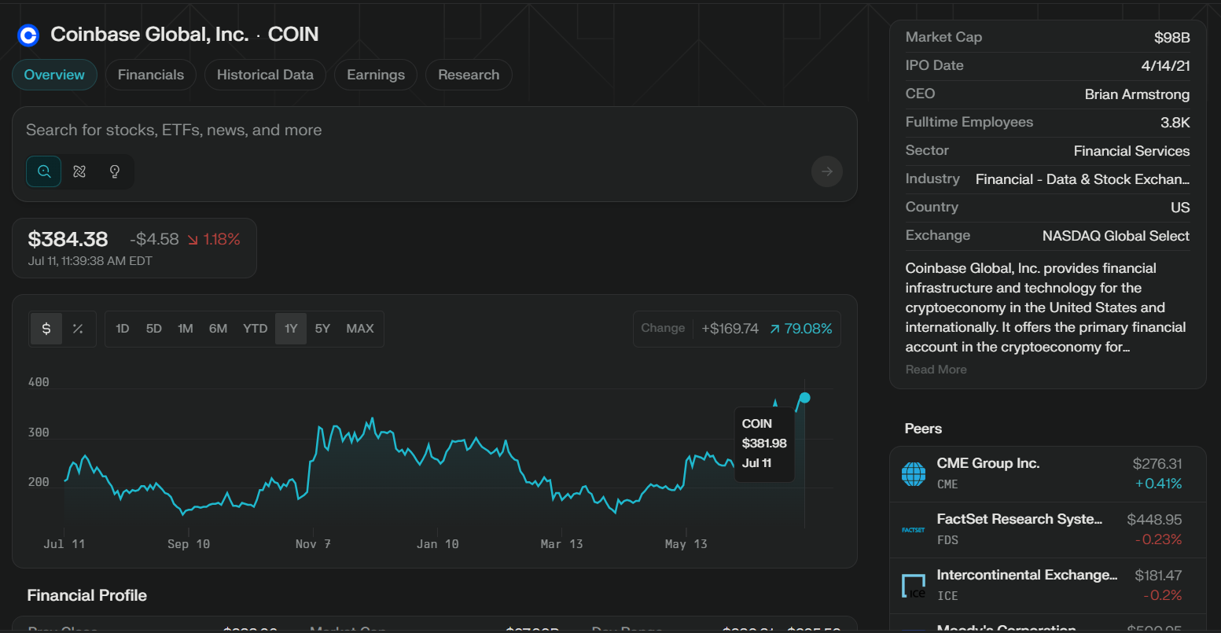Click the IPO Date 4/14/21 value

(1165, 66)
